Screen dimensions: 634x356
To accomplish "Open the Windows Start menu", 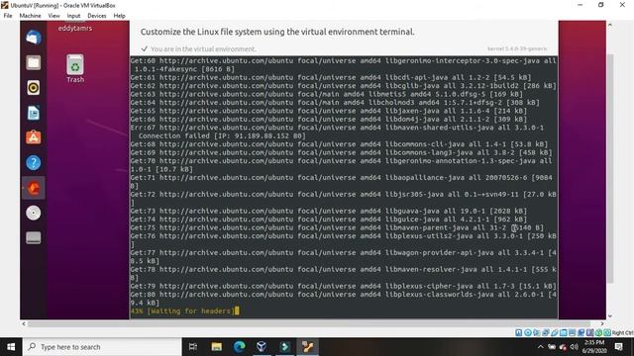I will (x=11, y=347).
